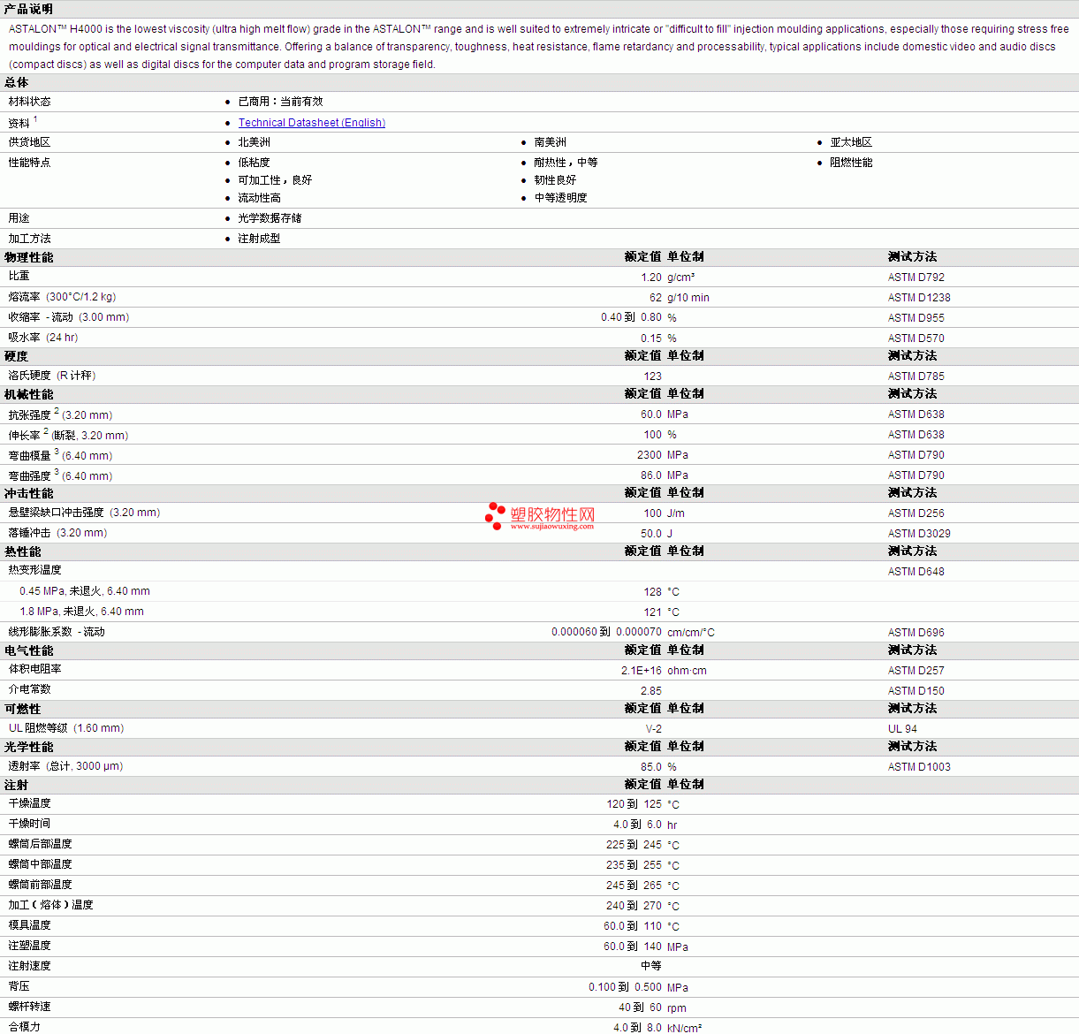Click the 产品说明 heading
This screenshot has width=1079, height=1034.
pos(28,9)
